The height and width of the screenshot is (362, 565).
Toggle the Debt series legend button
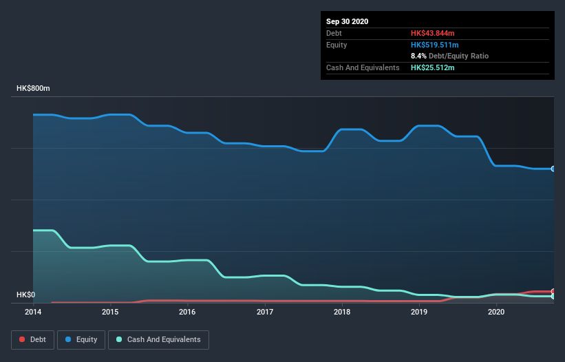tap(32, 339)
